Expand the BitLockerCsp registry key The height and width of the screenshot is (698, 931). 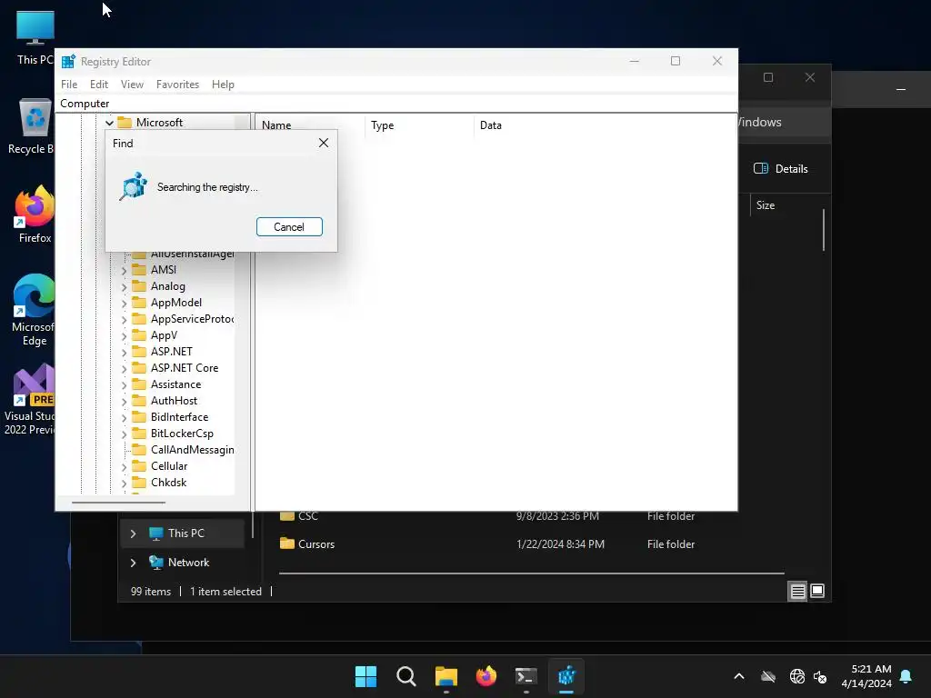click(x=124, y=434)
